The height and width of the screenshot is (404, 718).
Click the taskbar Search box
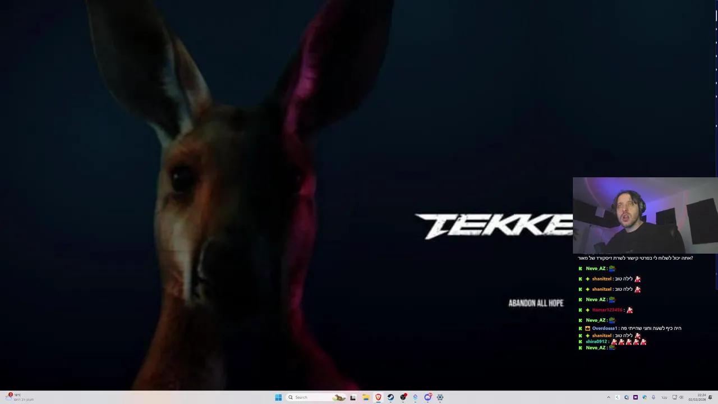point(316,397)
